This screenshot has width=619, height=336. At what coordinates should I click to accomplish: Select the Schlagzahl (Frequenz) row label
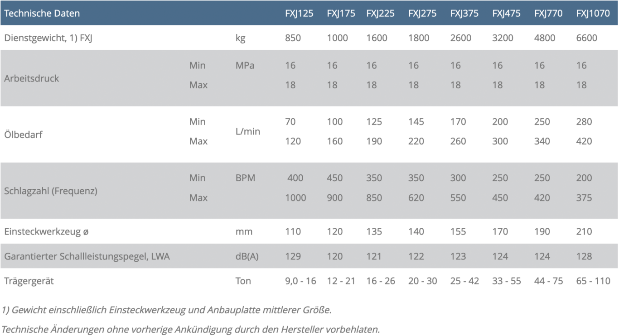point(51,191)
